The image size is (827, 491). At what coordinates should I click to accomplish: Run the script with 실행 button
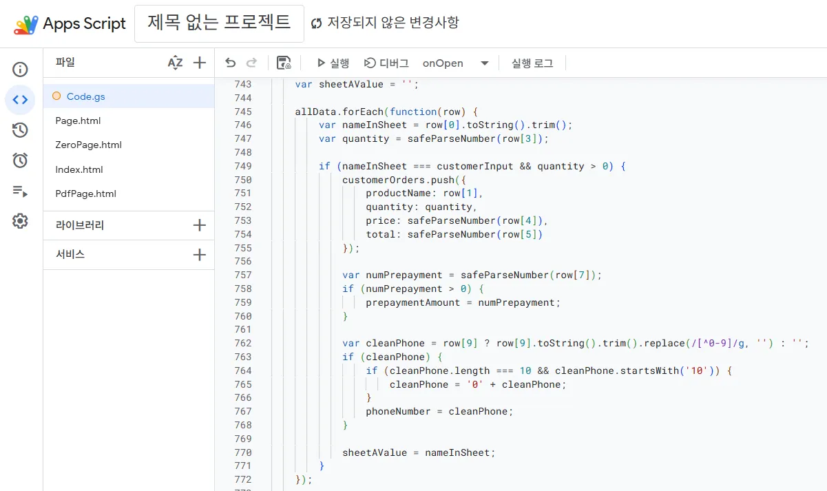tap(333, 63)
